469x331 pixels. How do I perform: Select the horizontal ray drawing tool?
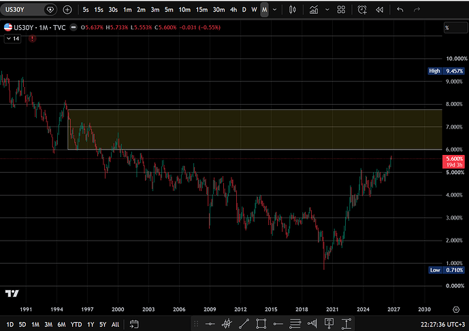click(278, 324)
